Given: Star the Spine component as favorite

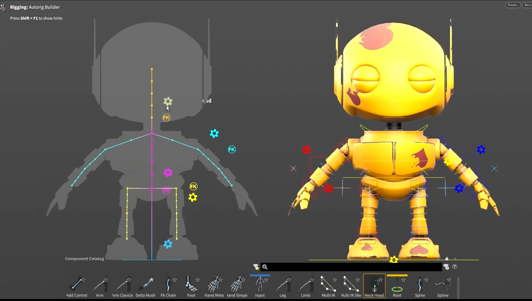Looking at the screenshot, I should pos(426,280).
